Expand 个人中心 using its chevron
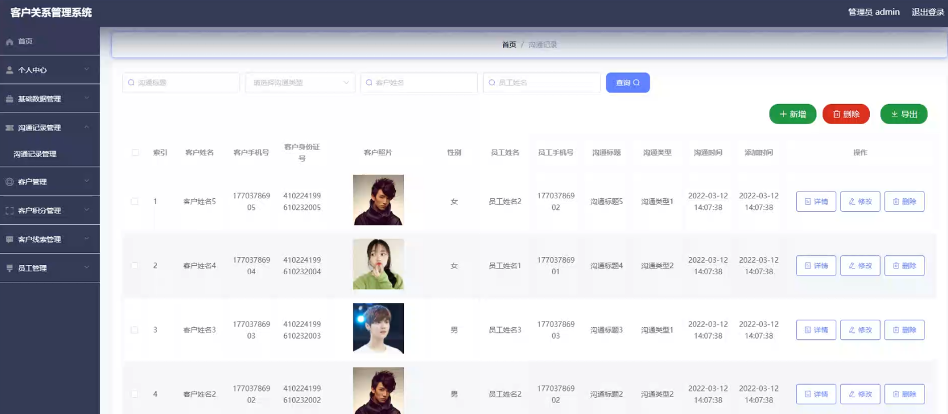The image size is (948, 414). click(87, 70)
